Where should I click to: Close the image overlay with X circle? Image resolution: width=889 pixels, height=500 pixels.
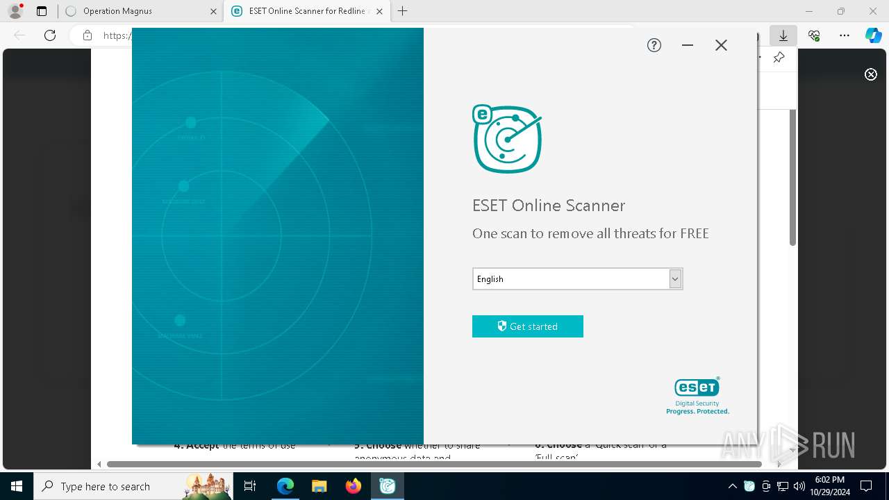pyautogui.click(x=871, y=74)
